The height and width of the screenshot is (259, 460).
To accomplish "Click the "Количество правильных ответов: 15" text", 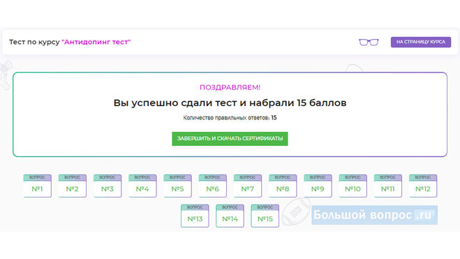I will coord(230,118).
